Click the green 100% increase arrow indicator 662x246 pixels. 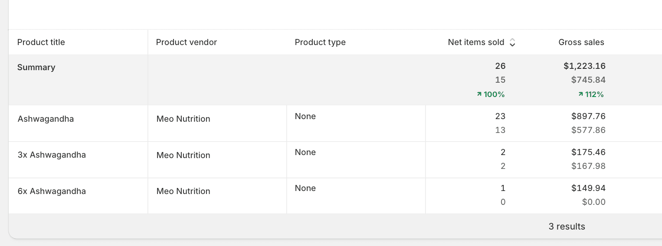(479, 94)
